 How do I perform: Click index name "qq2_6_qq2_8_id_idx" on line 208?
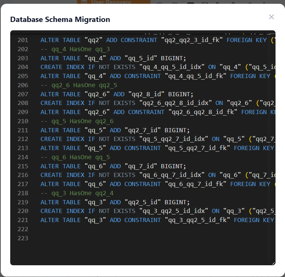point(175,103)
